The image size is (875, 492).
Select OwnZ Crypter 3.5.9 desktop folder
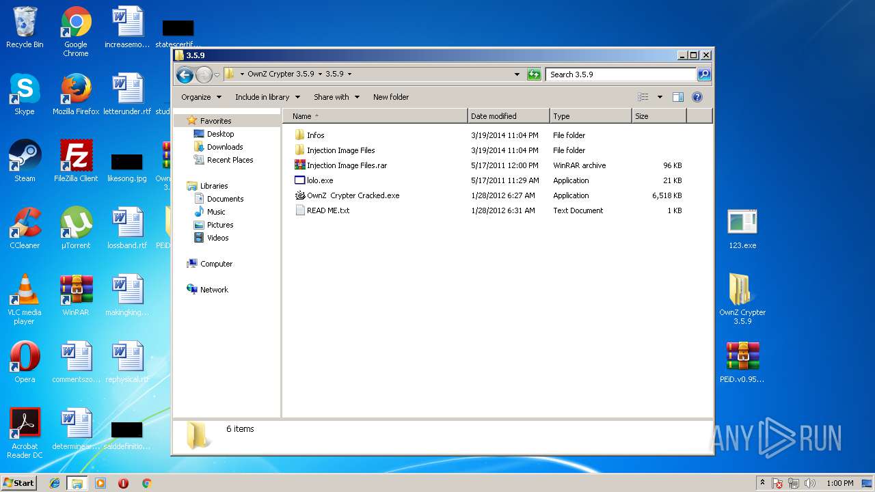click(x=742, y=300)
